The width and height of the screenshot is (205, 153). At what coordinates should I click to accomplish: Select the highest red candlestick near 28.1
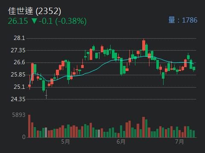144,45
